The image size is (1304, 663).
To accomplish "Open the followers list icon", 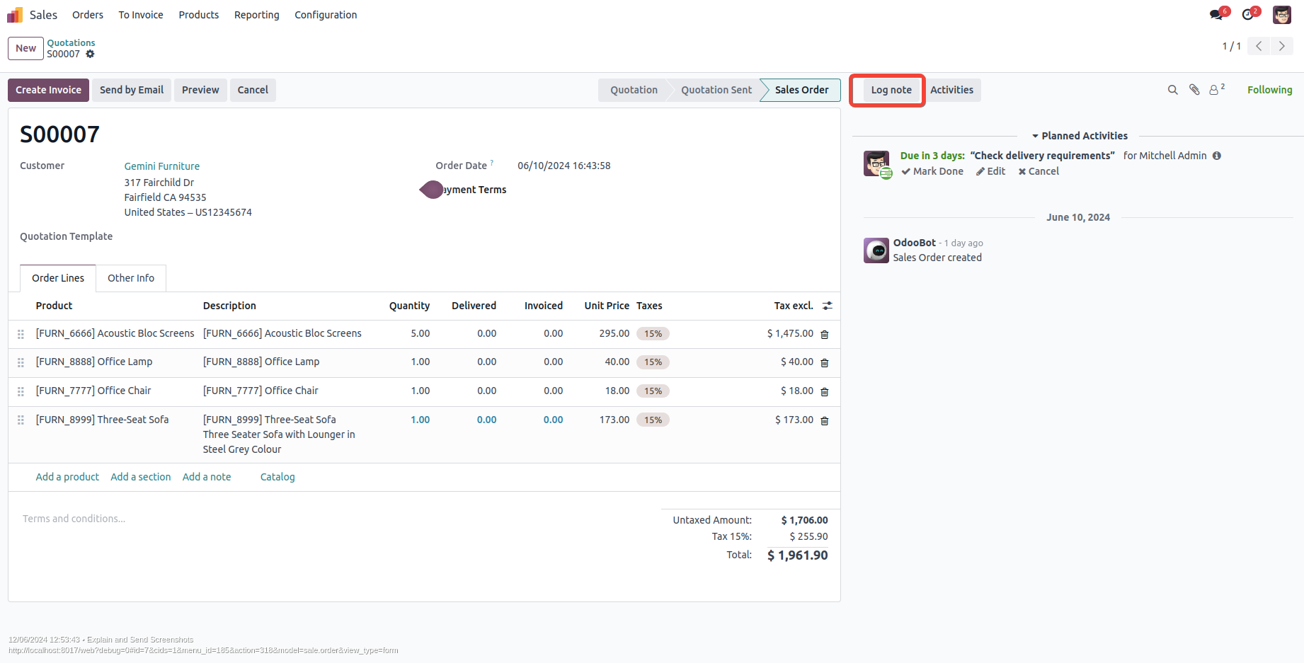I will [1216, 90].
